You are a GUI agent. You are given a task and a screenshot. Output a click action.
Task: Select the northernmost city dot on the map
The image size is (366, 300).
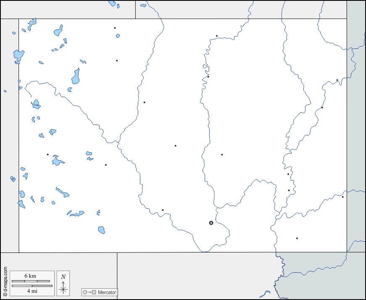tap(115, 28)
